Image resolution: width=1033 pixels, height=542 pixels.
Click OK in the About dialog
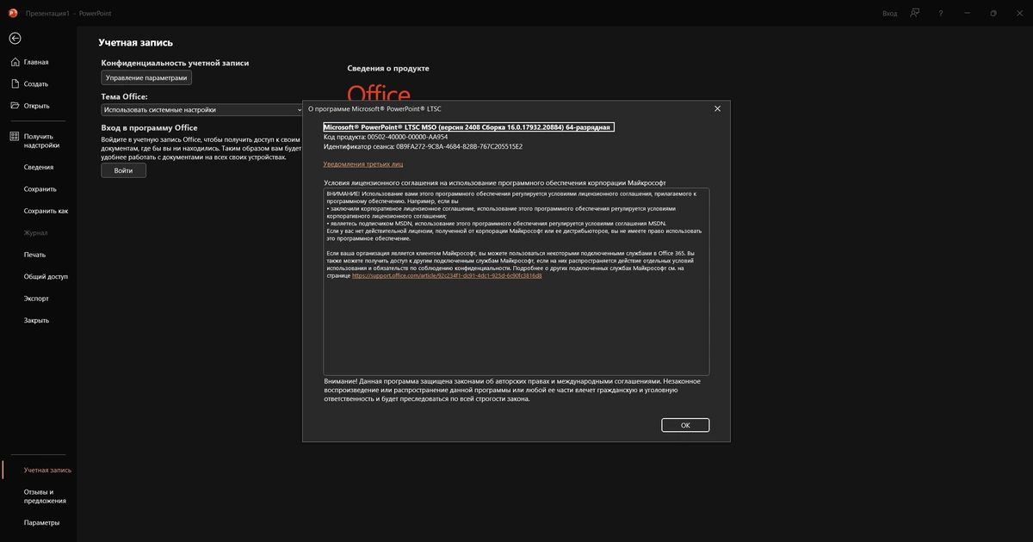point(685,425)
